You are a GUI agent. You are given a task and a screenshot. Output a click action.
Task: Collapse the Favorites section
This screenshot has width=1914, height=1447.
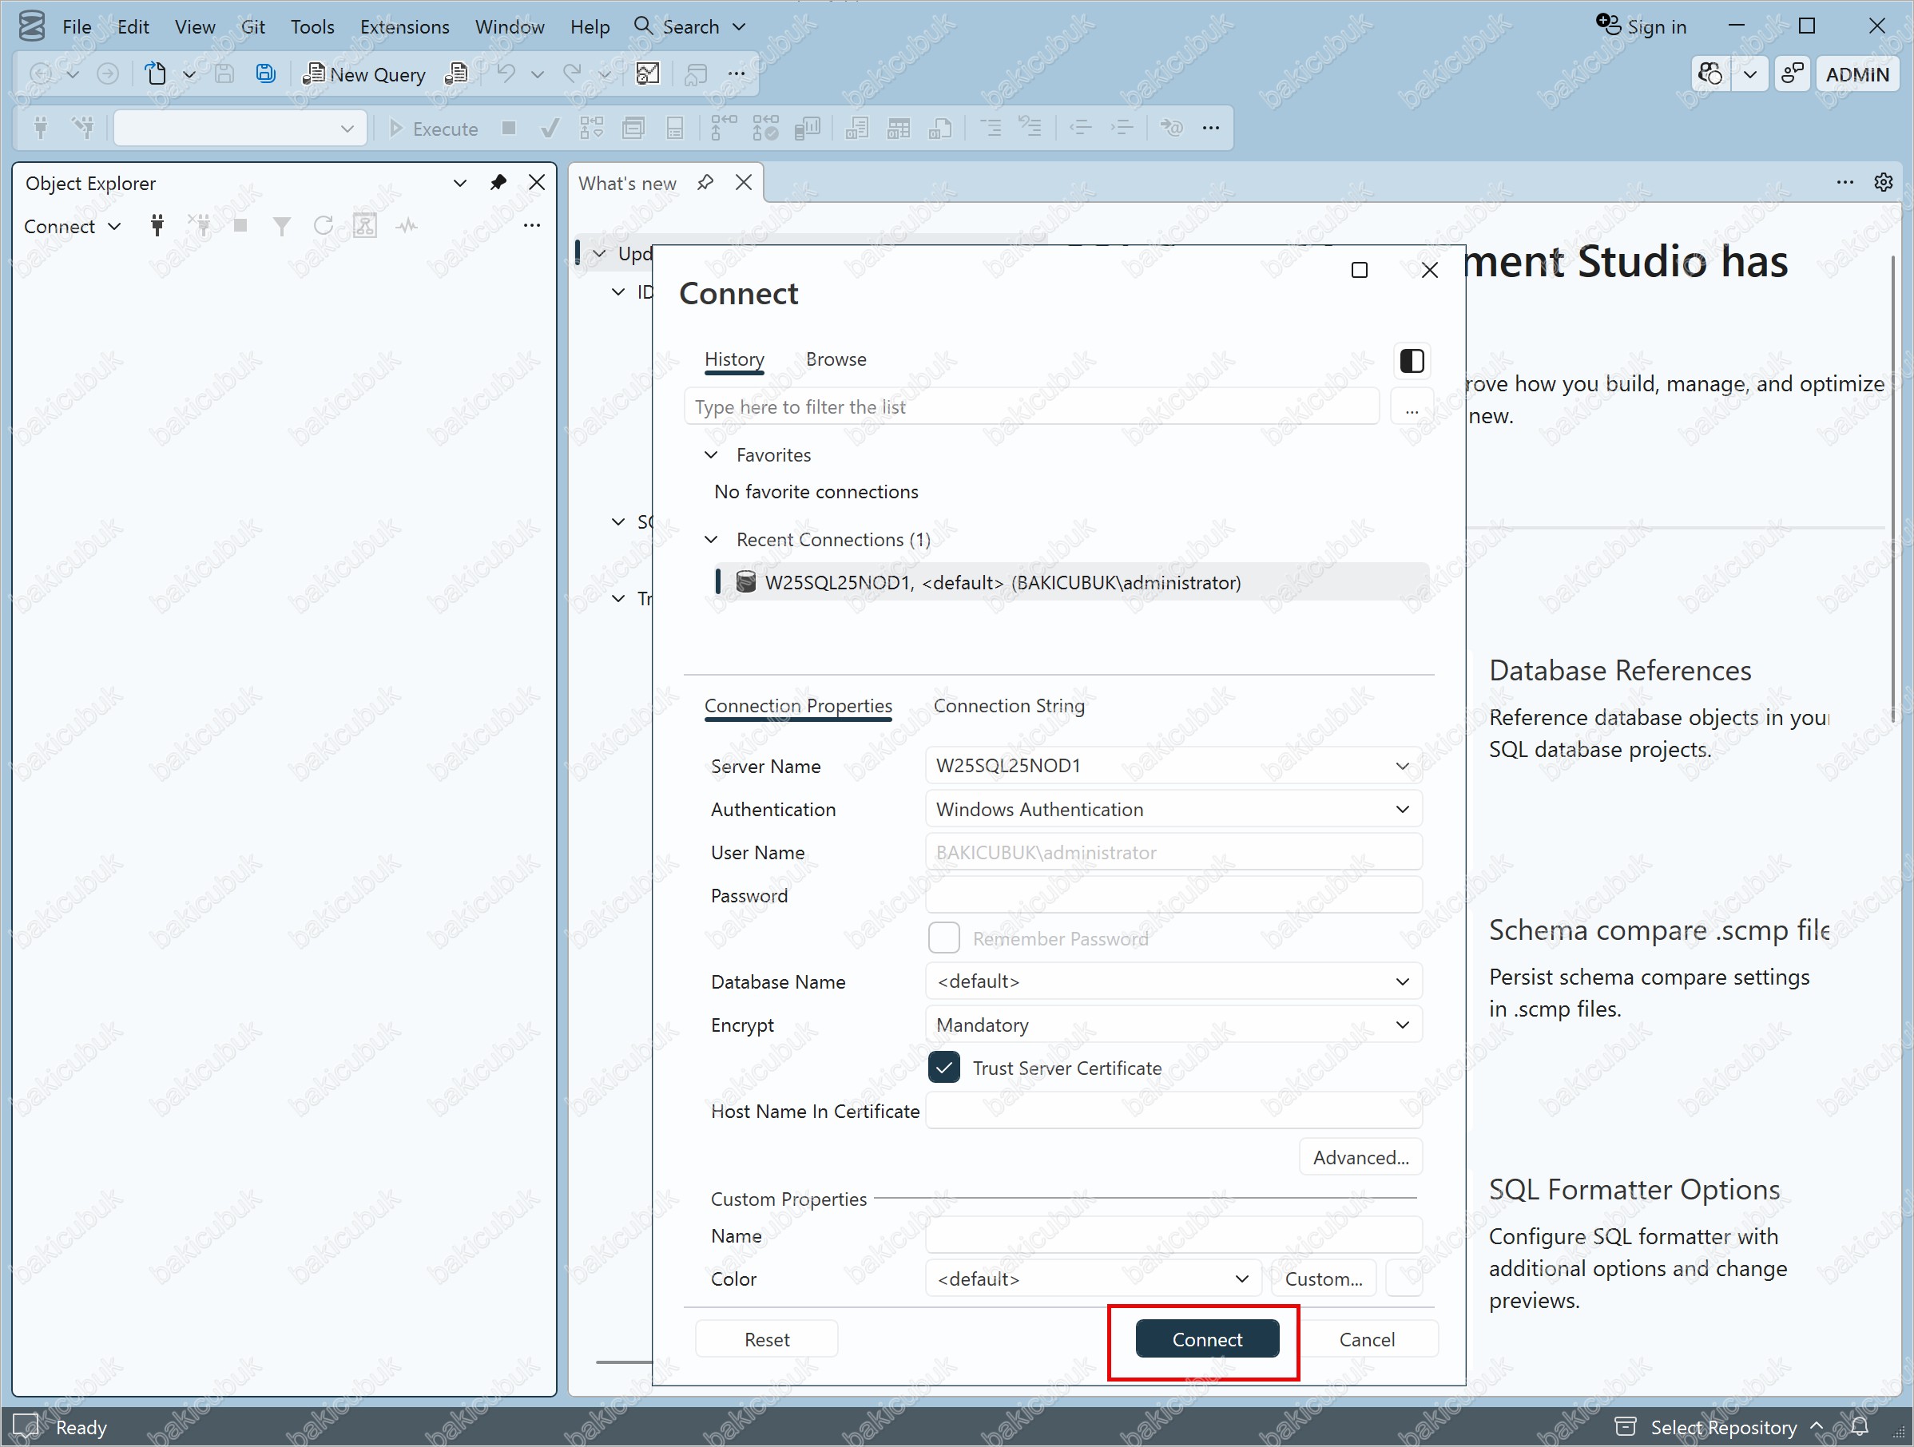pos(711,454)
